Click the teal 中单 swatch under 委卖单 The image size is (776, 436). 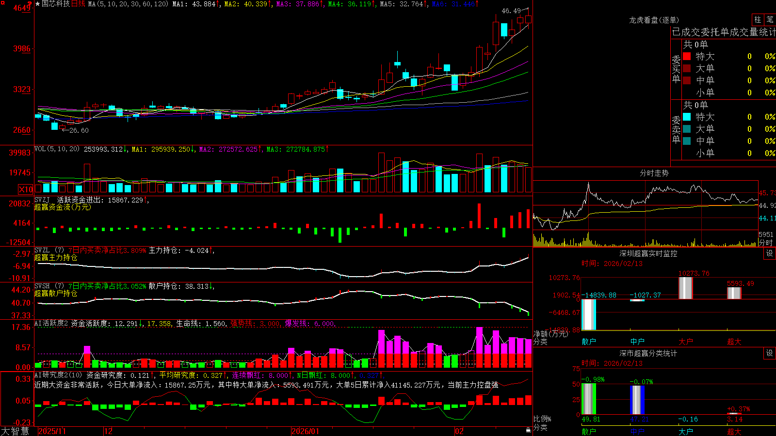coord(687,141)
